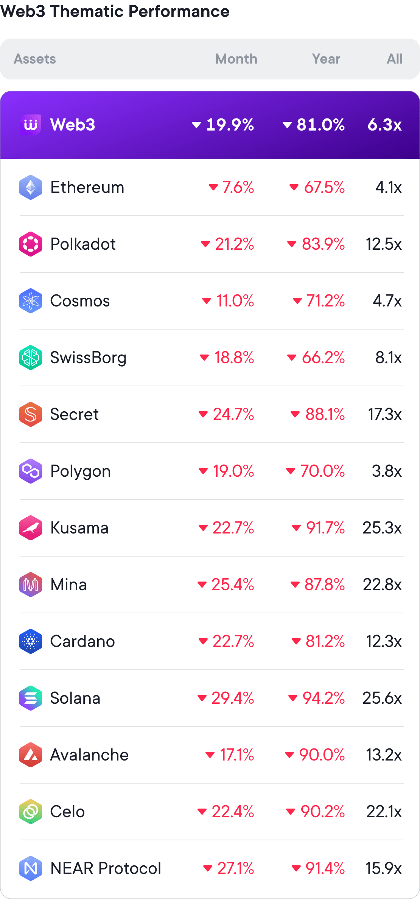Click Solana's 25.6x all-time multiplier
The width and height of the screenshot is (420, 899).
(x=382, y=698)
